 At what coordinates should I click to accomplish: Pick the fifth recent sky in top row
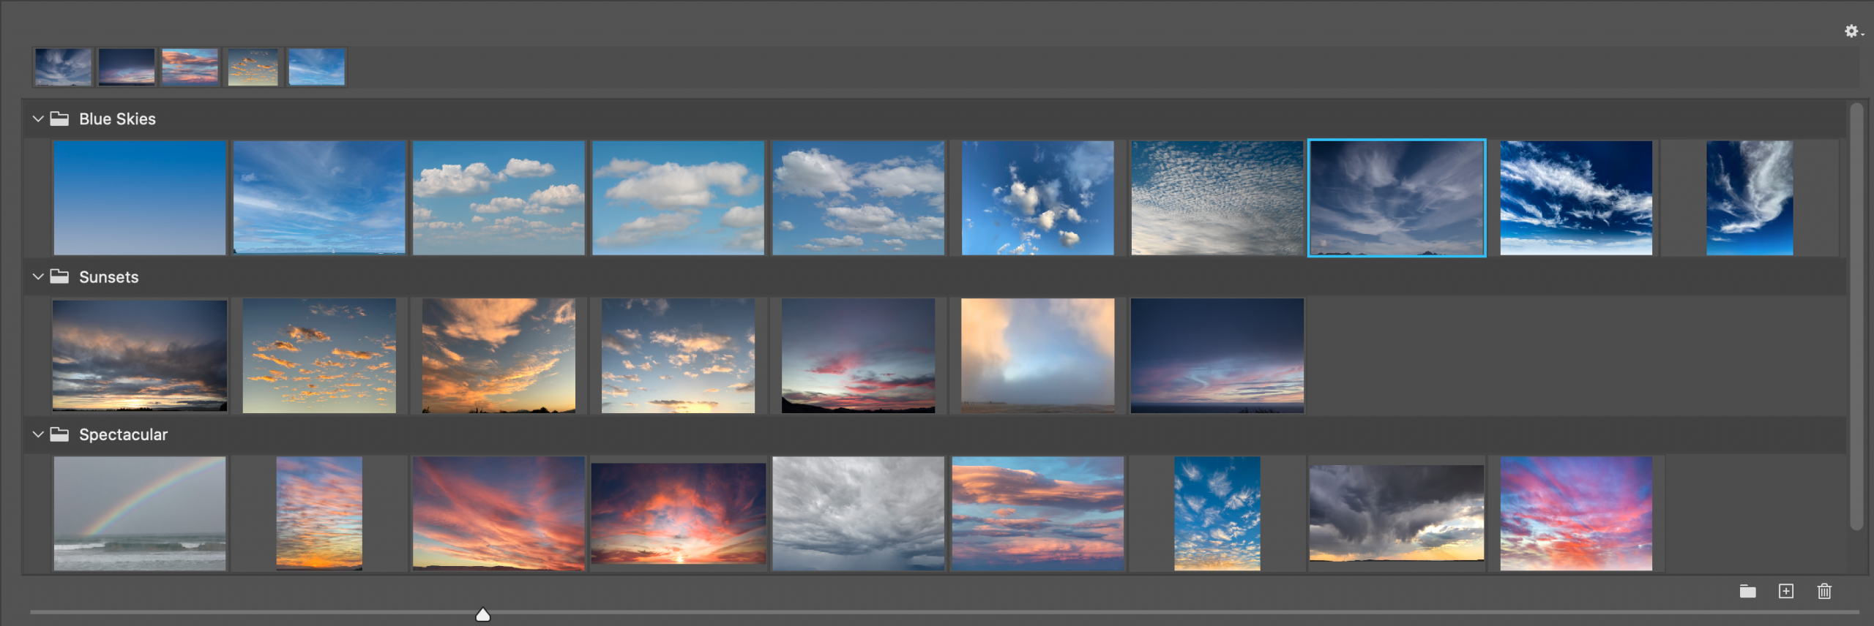(x=316, y=67)
